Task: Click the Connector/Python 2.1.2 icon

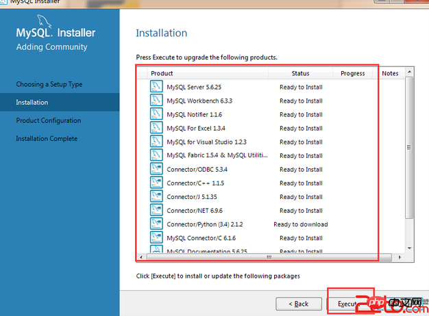Action: coord(156,224)
